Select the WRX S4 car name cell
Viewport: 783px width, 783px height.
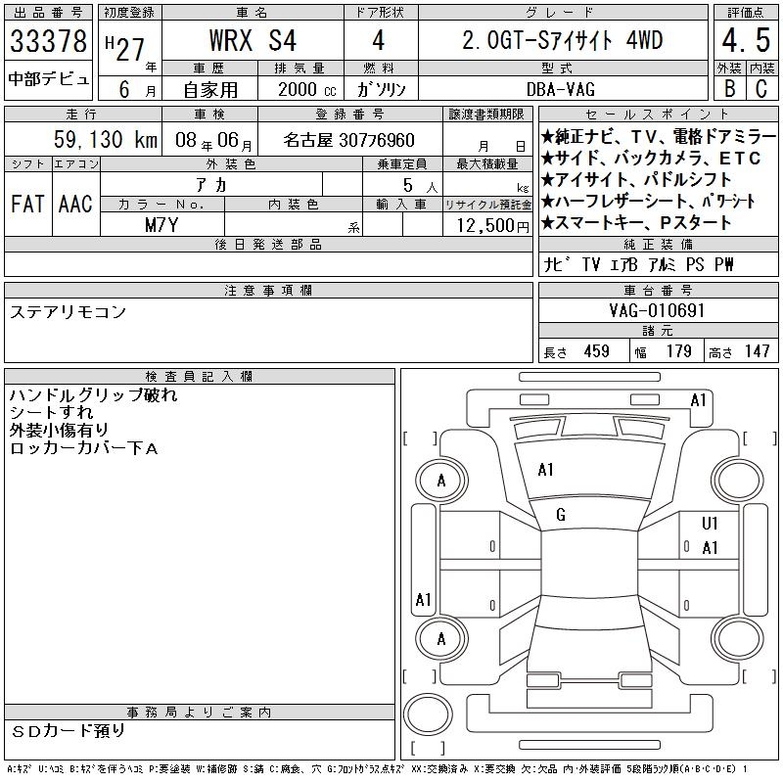tap(253, 41)
